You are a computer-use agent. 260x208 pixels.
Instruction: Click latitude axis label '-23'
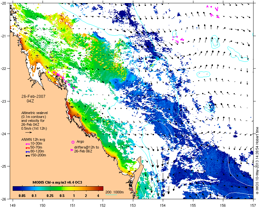tap(4, 101)
